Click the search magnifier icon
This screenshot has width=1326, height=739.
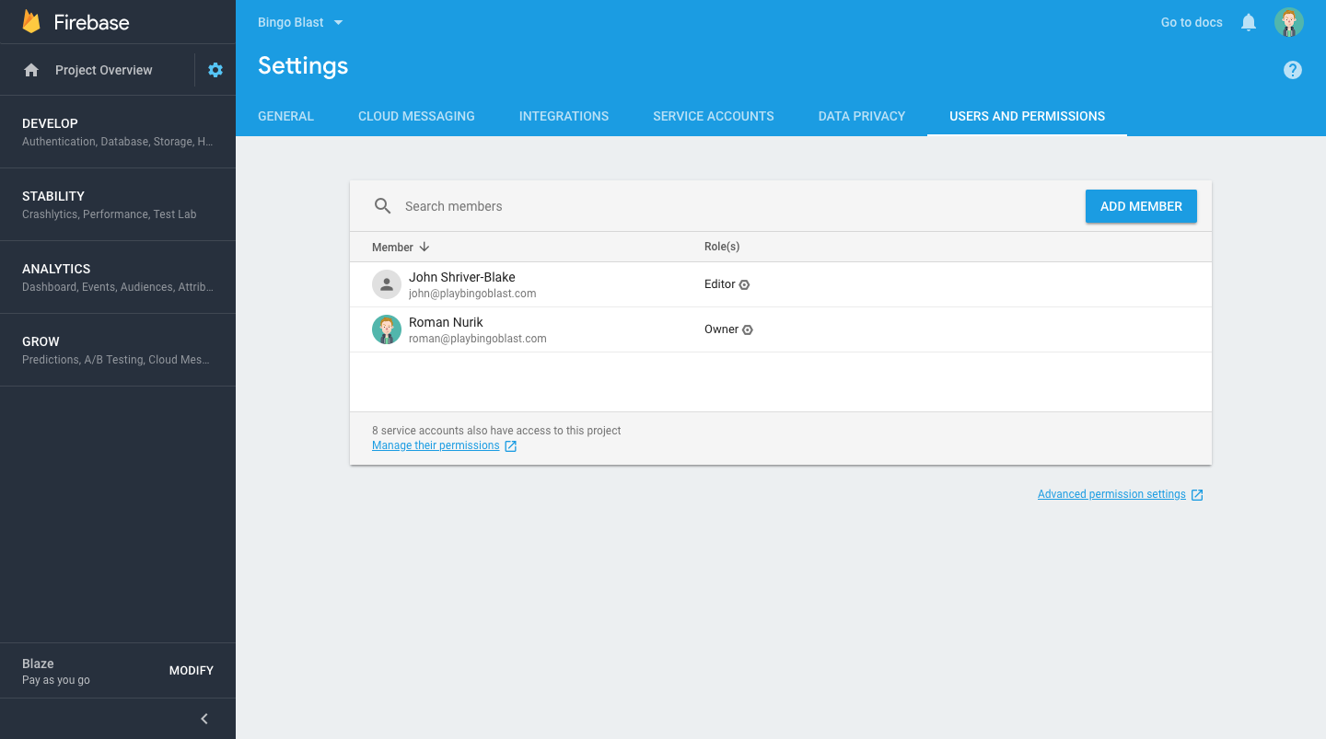tap(383, 206)
